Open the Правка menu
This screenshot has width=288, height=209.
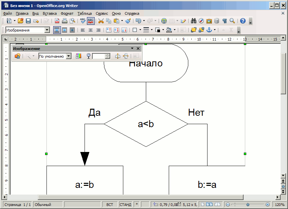click(x=22, y=13)
